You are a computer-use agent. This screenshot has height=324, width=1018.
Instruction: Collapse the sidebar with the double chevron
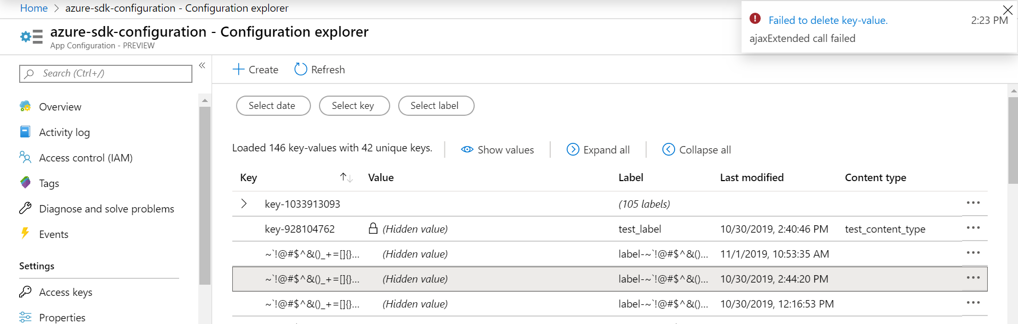point(202,65)
